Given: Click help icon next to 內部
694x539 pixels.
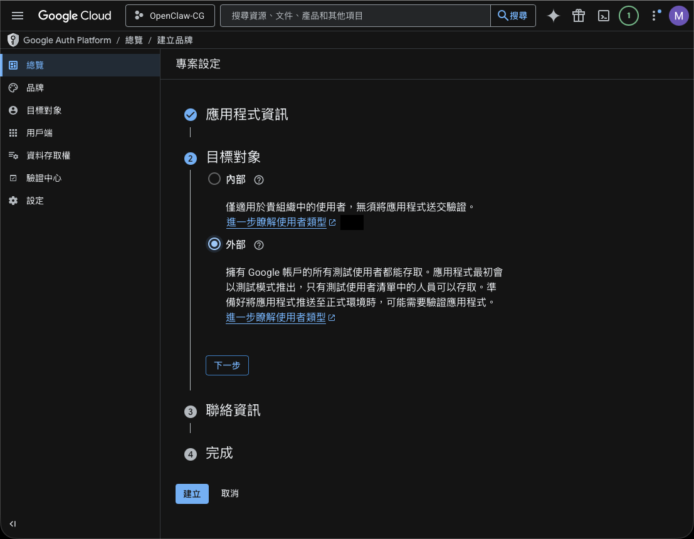Looking at the screenshot, I should pos(259,180).
